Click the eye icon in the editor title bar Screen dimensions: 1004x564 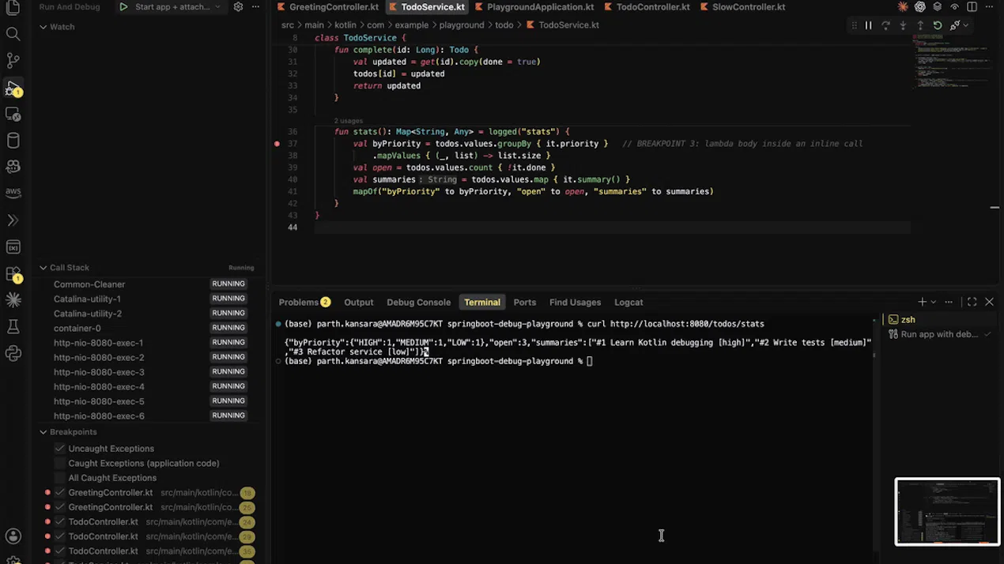(x=954, y=7)
